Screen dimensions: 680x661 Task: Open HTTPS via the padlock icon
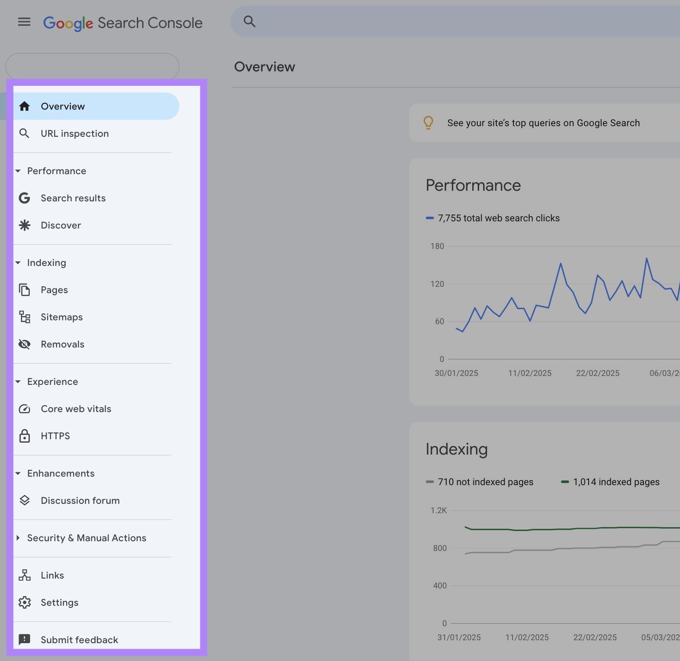pos(24,436)
